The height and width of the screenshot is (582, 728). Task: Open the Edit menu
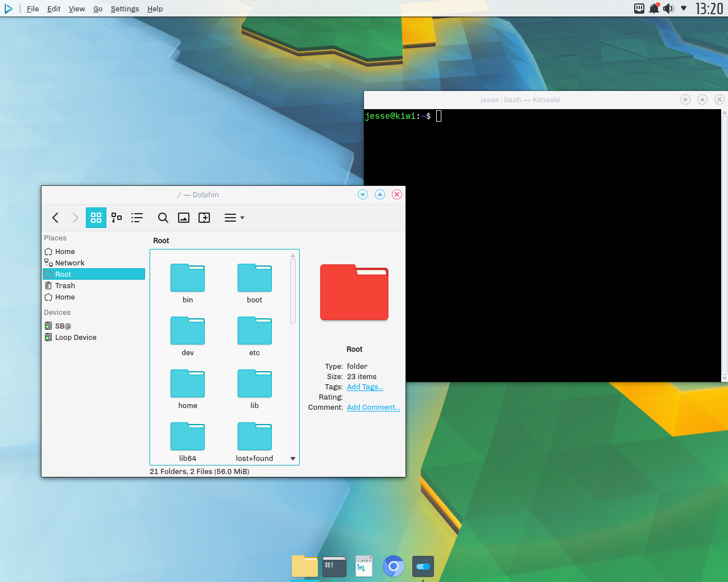53,9
